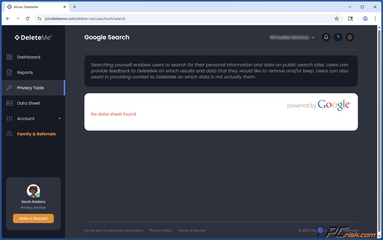This screenshot has width=383, height=240.
Task: Open Do not sell my personal information
Action: point(113,230)
